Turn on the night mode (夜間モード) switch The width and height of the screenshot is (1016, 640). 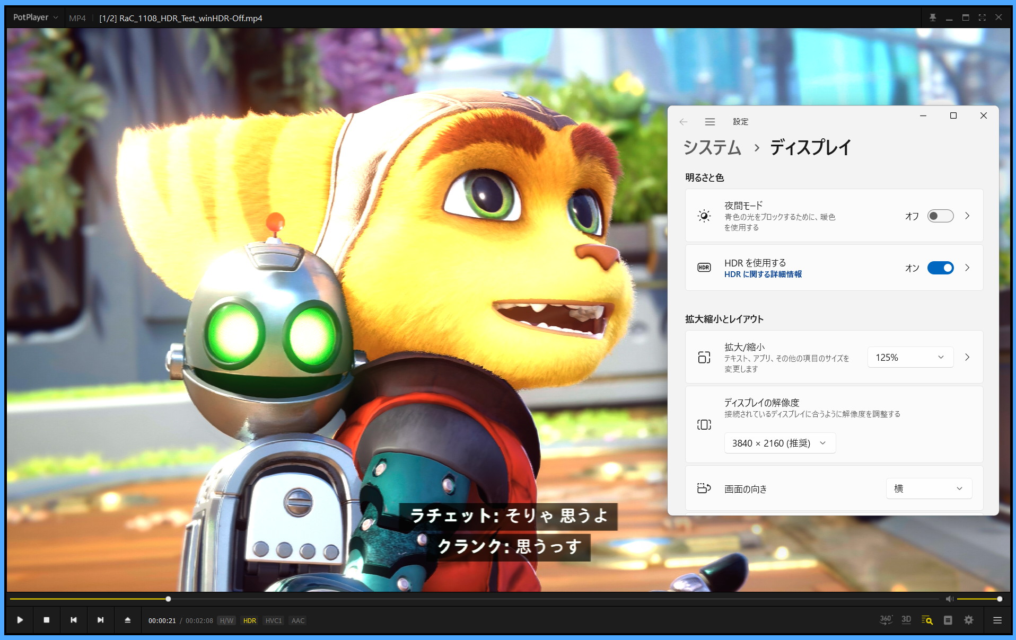point(940,216)
